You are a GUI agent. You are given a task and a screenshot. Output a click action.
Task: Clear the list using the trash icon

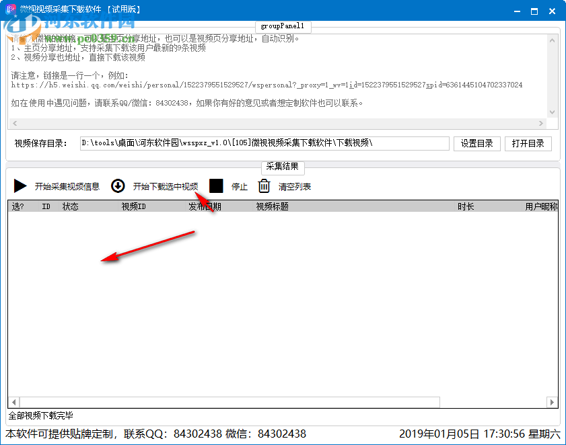point(264,186)
